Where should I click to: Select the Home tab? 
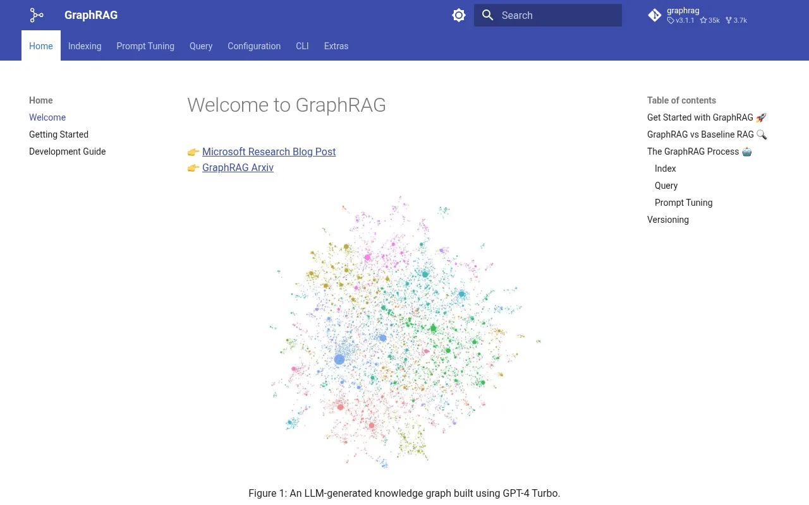pos(41,46)
